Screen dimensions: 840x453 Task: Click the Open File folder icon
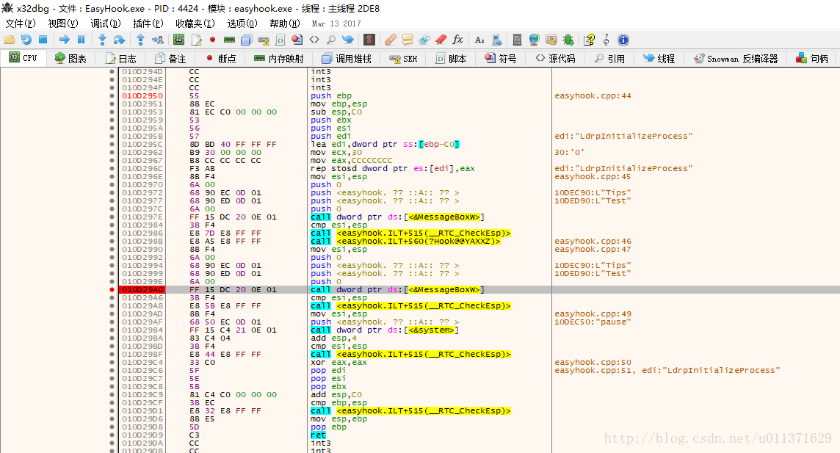click(10, 39)
